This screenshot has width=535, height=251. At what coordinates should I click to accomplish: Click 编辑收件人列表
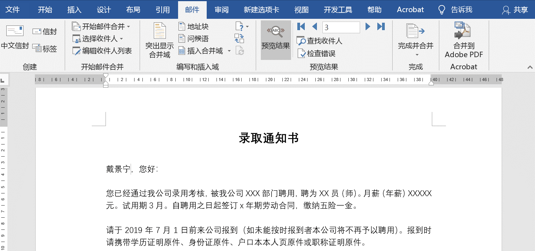[102, 51]
